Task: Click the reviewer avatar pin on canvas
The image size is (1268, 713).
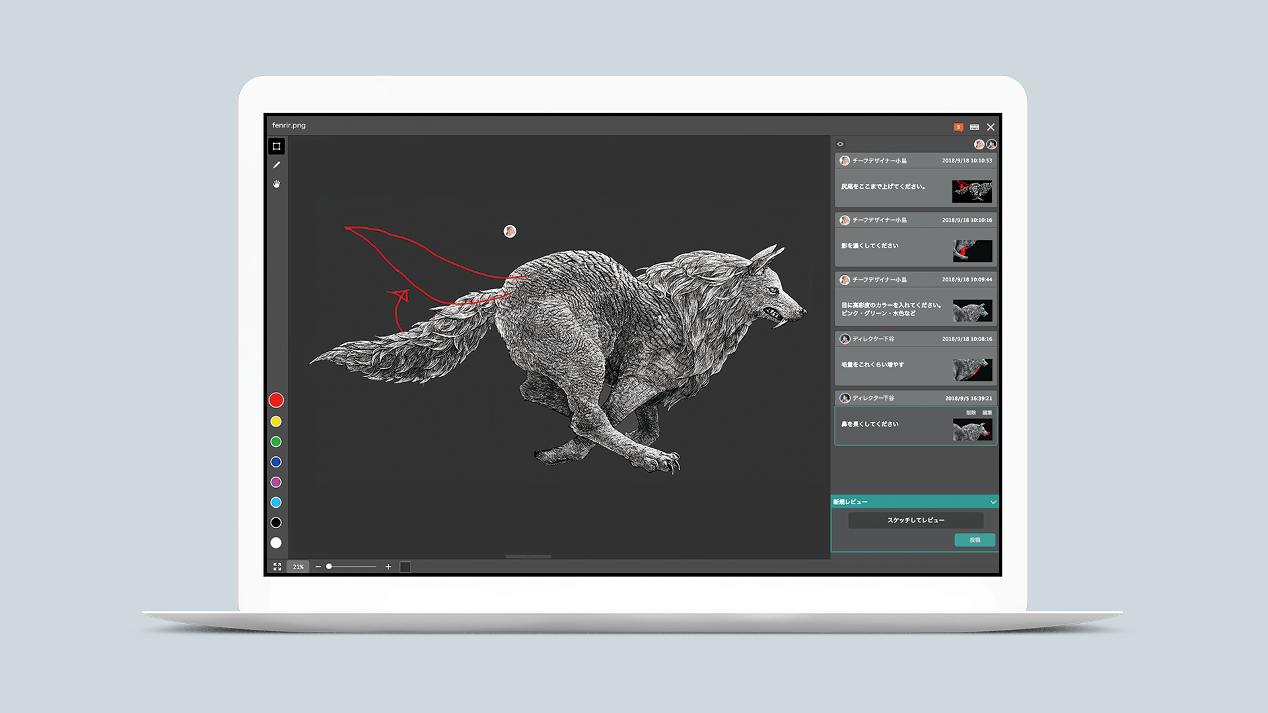Action: point(510,231)
